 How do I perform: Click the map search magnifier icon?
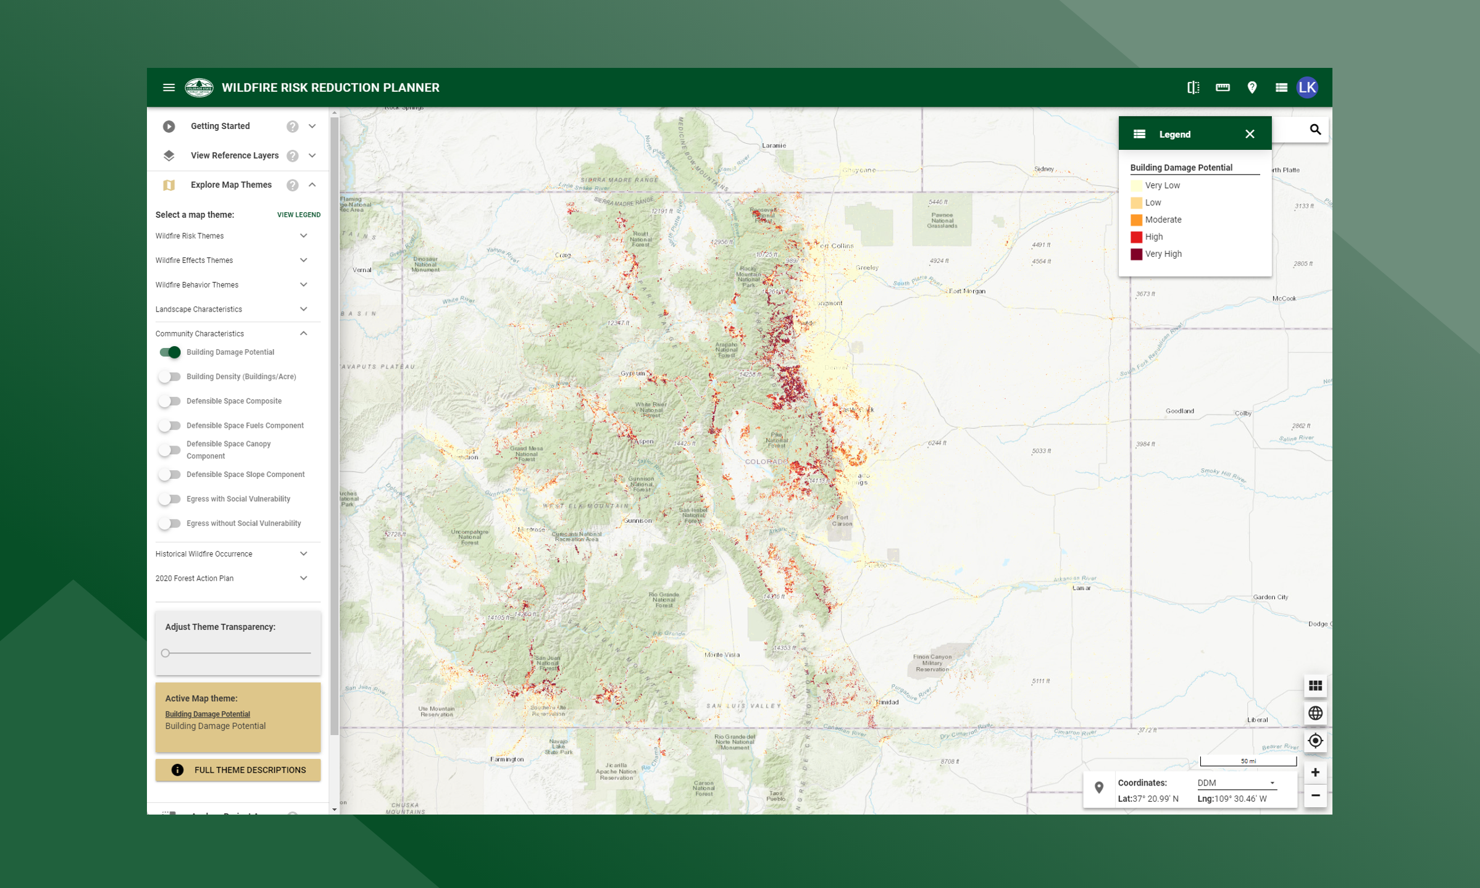(1315, 130)
